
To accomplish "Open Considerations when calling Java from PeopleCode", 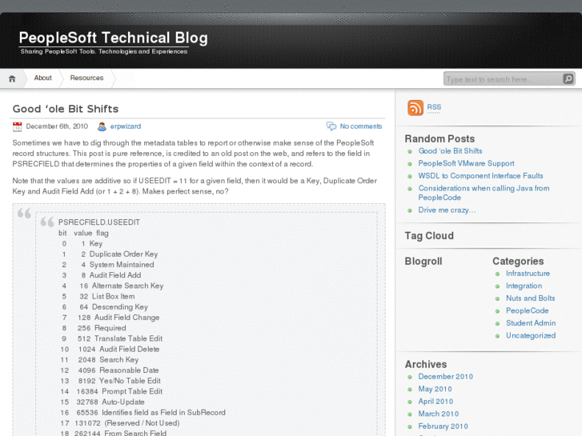I will (x=484, y=193).
